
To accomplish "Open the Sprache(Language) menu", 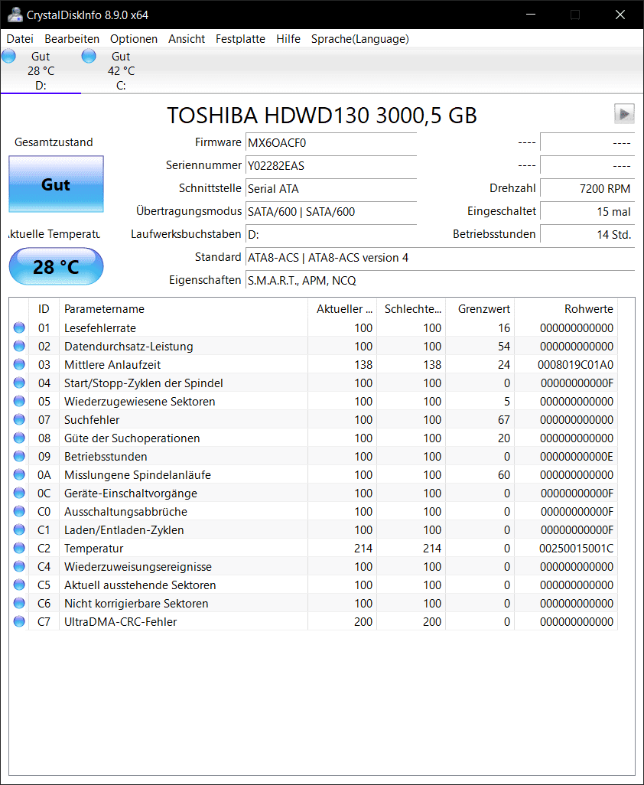I will click(x=359, y=39).
